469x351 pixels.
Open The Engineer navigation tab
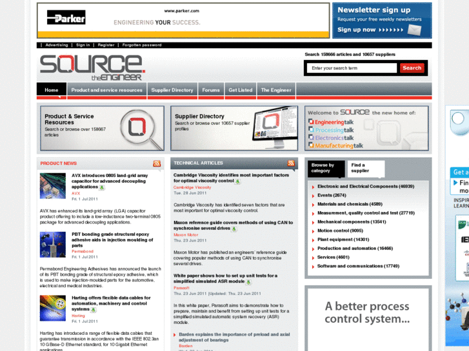[276, 90]
